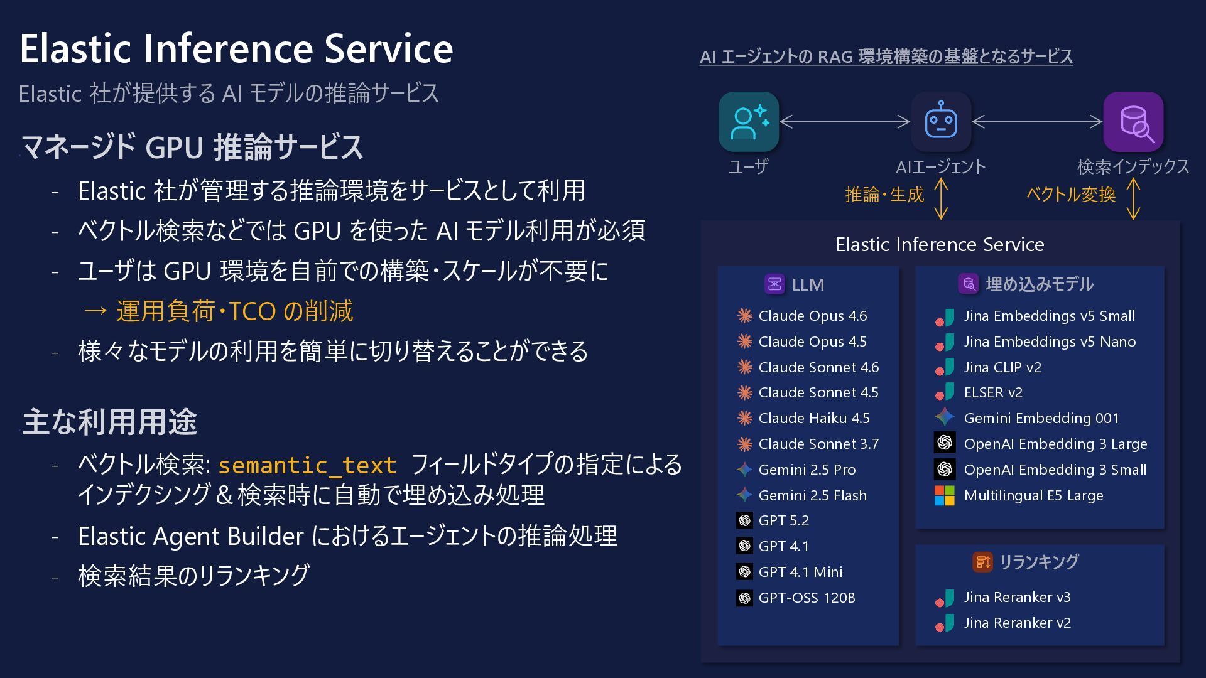The width and height of the screenshot is (1206, 678).
Task: Click the Gemini 2.5 Pro sparkle icon
Action: pos(745,470)
